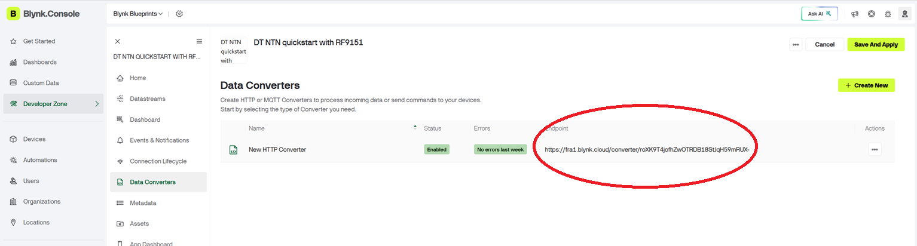The width and height of the screenshot is (917, 246).
Task: Open organization settings gear icon
Action: (179, 14)
